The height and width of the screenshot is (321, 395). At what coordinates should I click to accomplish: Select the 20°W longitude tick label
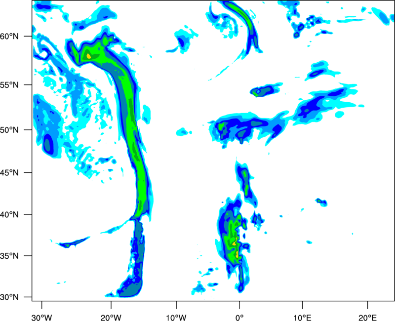pos(111,318)
